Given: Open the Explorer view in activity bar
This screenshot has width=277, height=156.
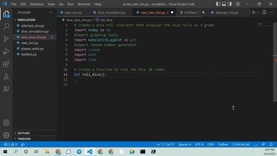Looking at the screenshot, I should tap(6, 14).
